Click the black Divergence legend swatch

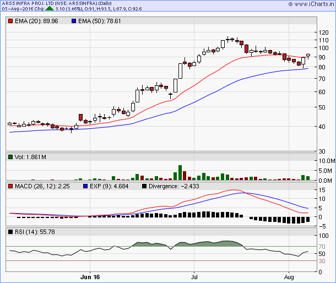pos(144,186)
